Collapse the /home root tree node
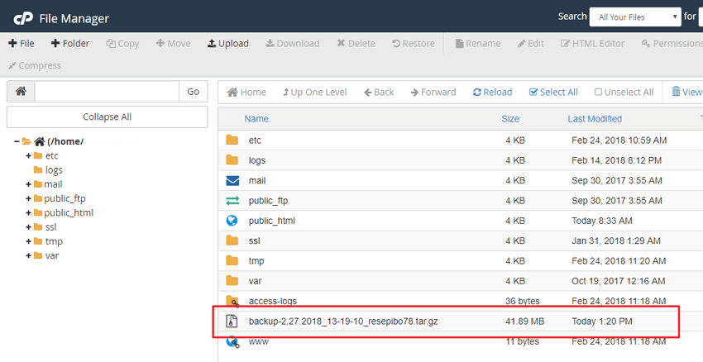Screen dimensions: 703x362 [17, 141]
